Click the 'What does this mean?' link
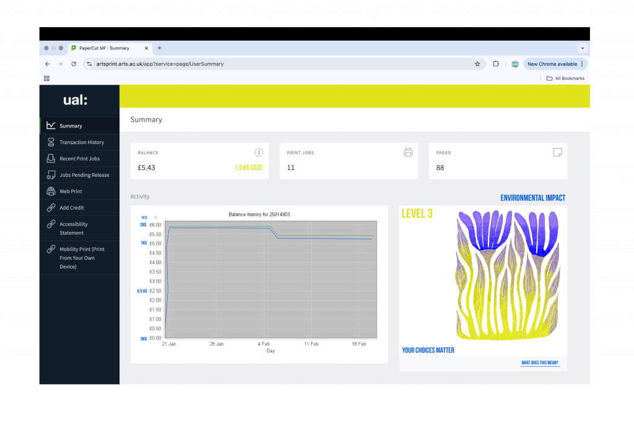This screenshot has height=423, width=634. point(540,363)
